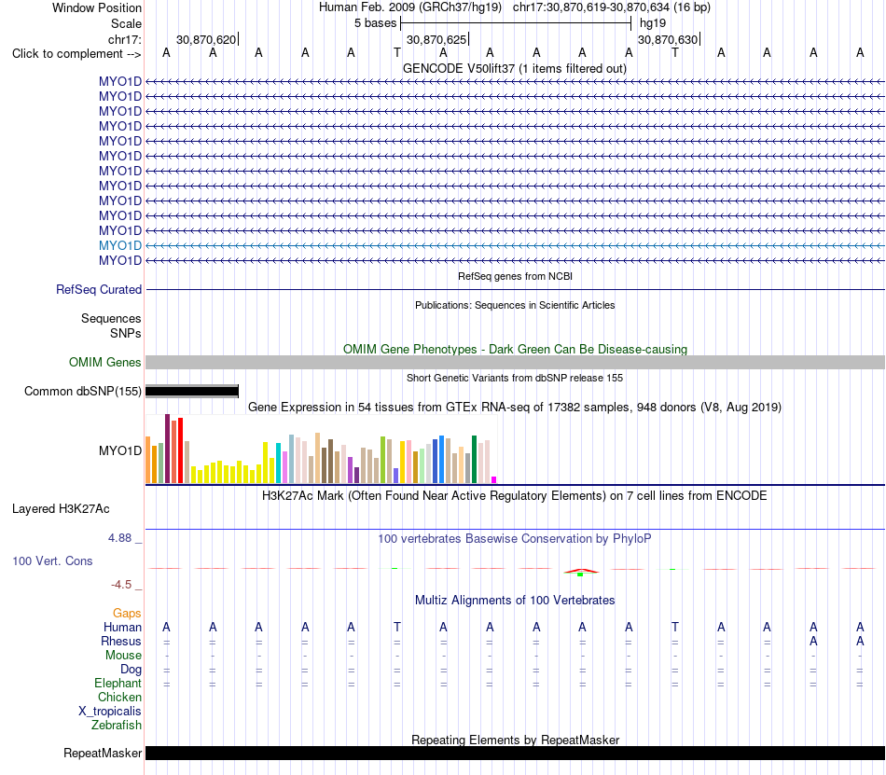Click 'RefSeq genes from NCBI' title

click(515, 276)
